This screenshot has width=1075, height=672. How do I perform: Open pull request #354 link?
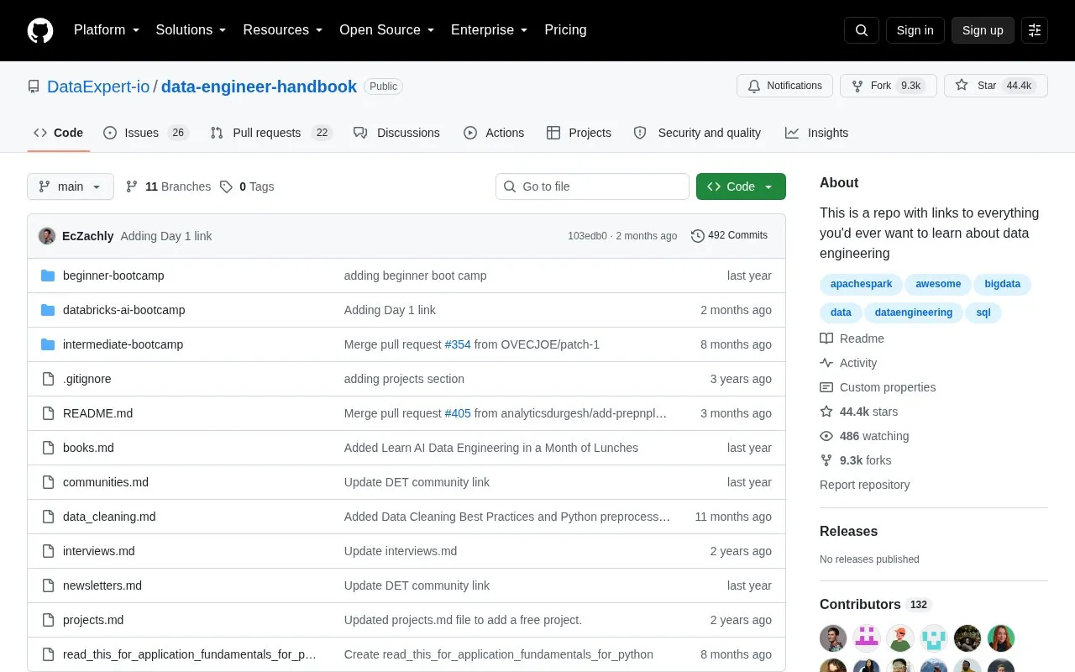(458, 344)
